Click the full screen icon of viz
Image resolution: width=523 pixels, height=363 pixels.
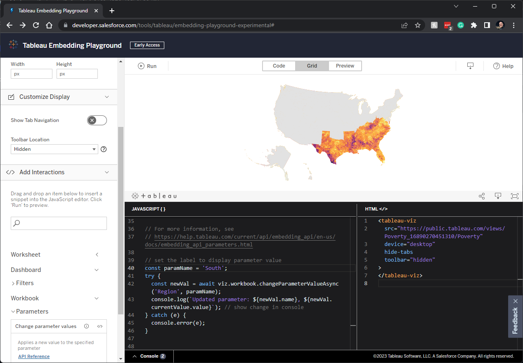tap(514, 196)
